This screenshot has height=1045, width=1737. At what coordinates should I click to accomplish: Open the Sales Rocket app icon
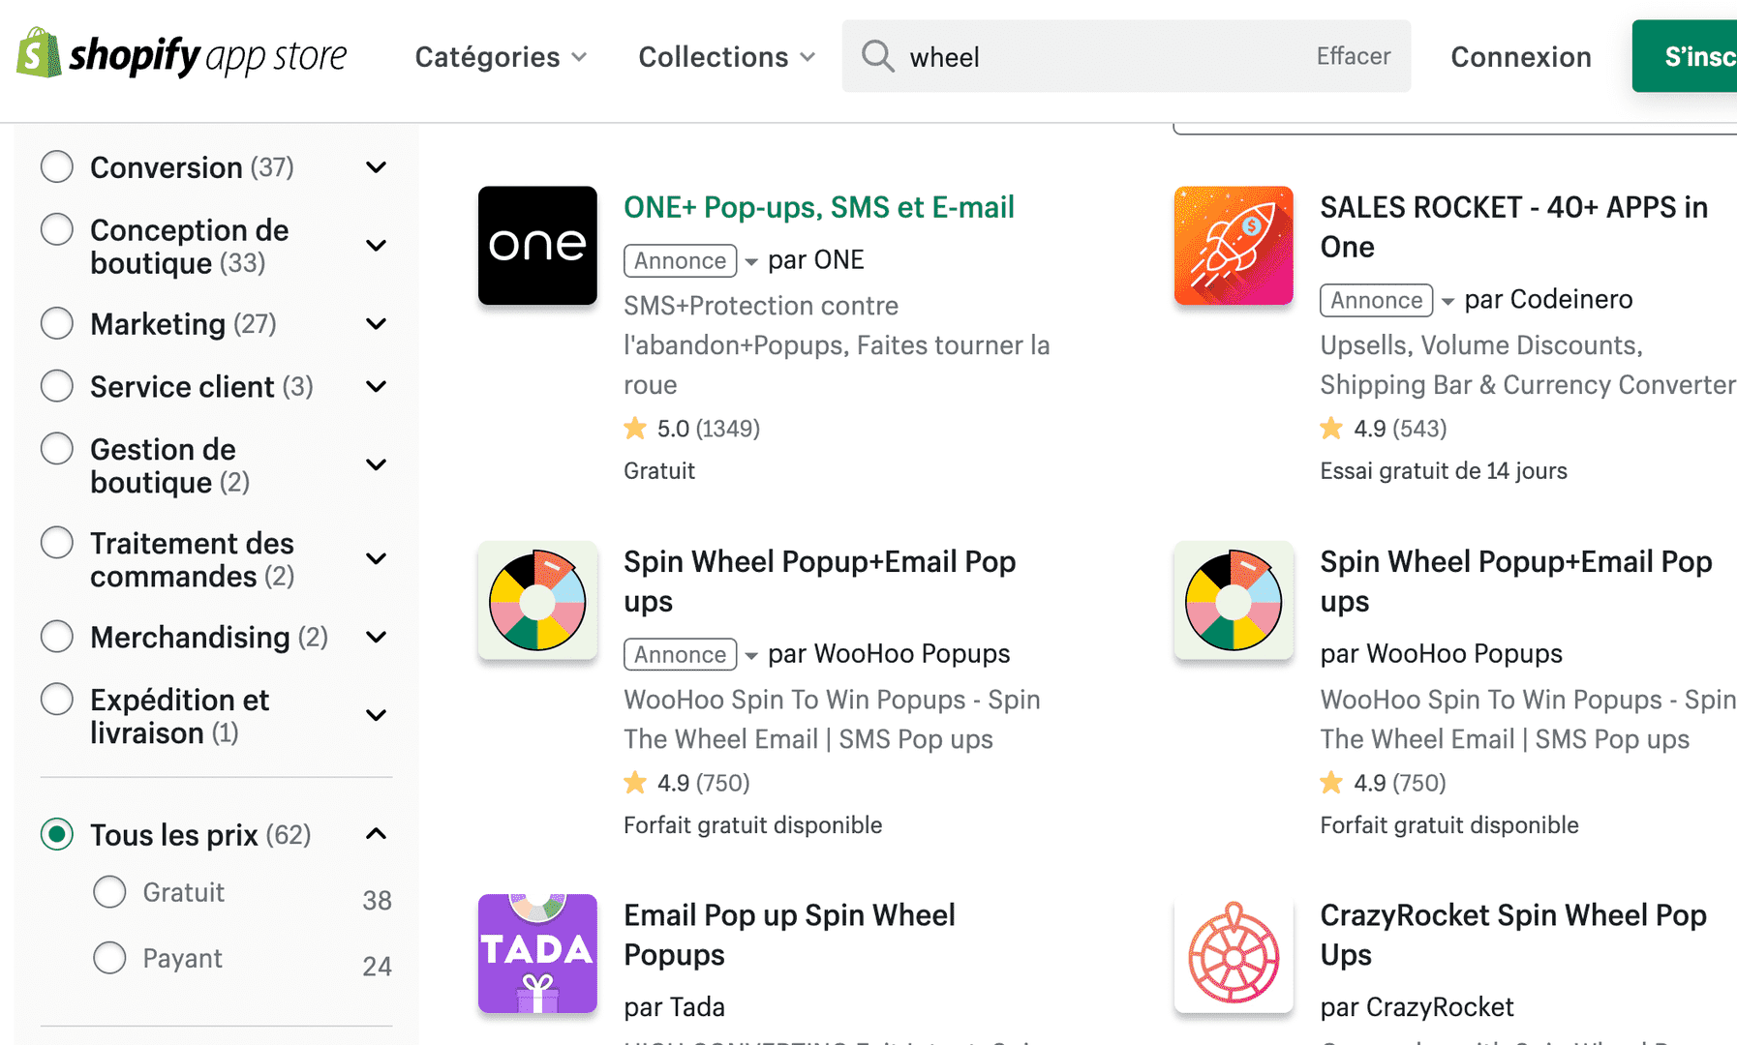pos(1234,246)
